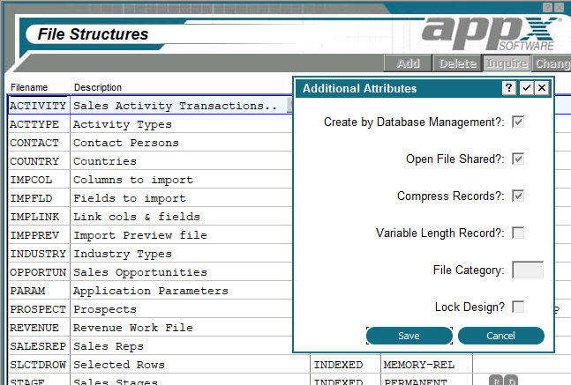Click the Save button

409,336
